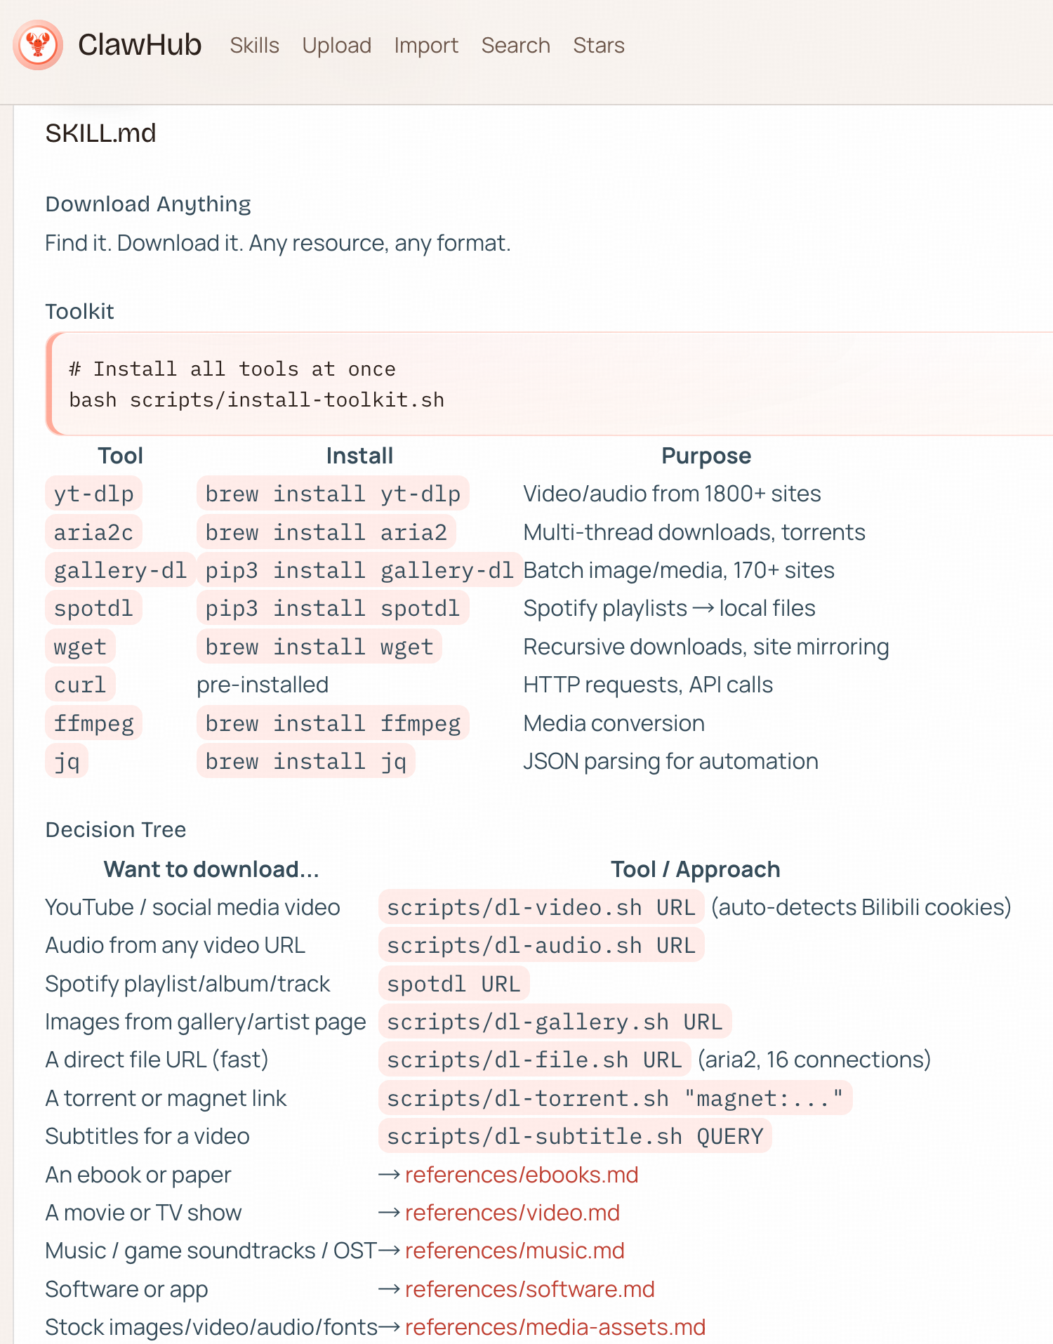Image resolution: width=1053 pixels, height=1344 pixels.
Task: Go to the Upload page
Action: point(336,46)
